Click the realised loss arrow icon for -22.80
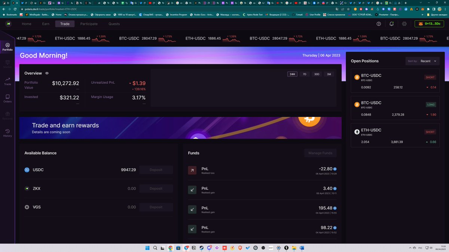The height and width of the screenshot is (252, 449). pos(192,171)
